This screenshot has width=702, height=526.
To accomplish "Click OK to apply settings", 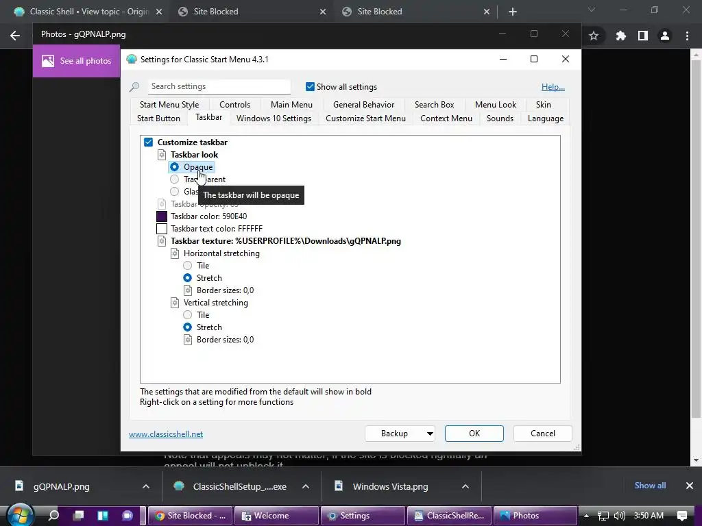I will coord(474,434).
